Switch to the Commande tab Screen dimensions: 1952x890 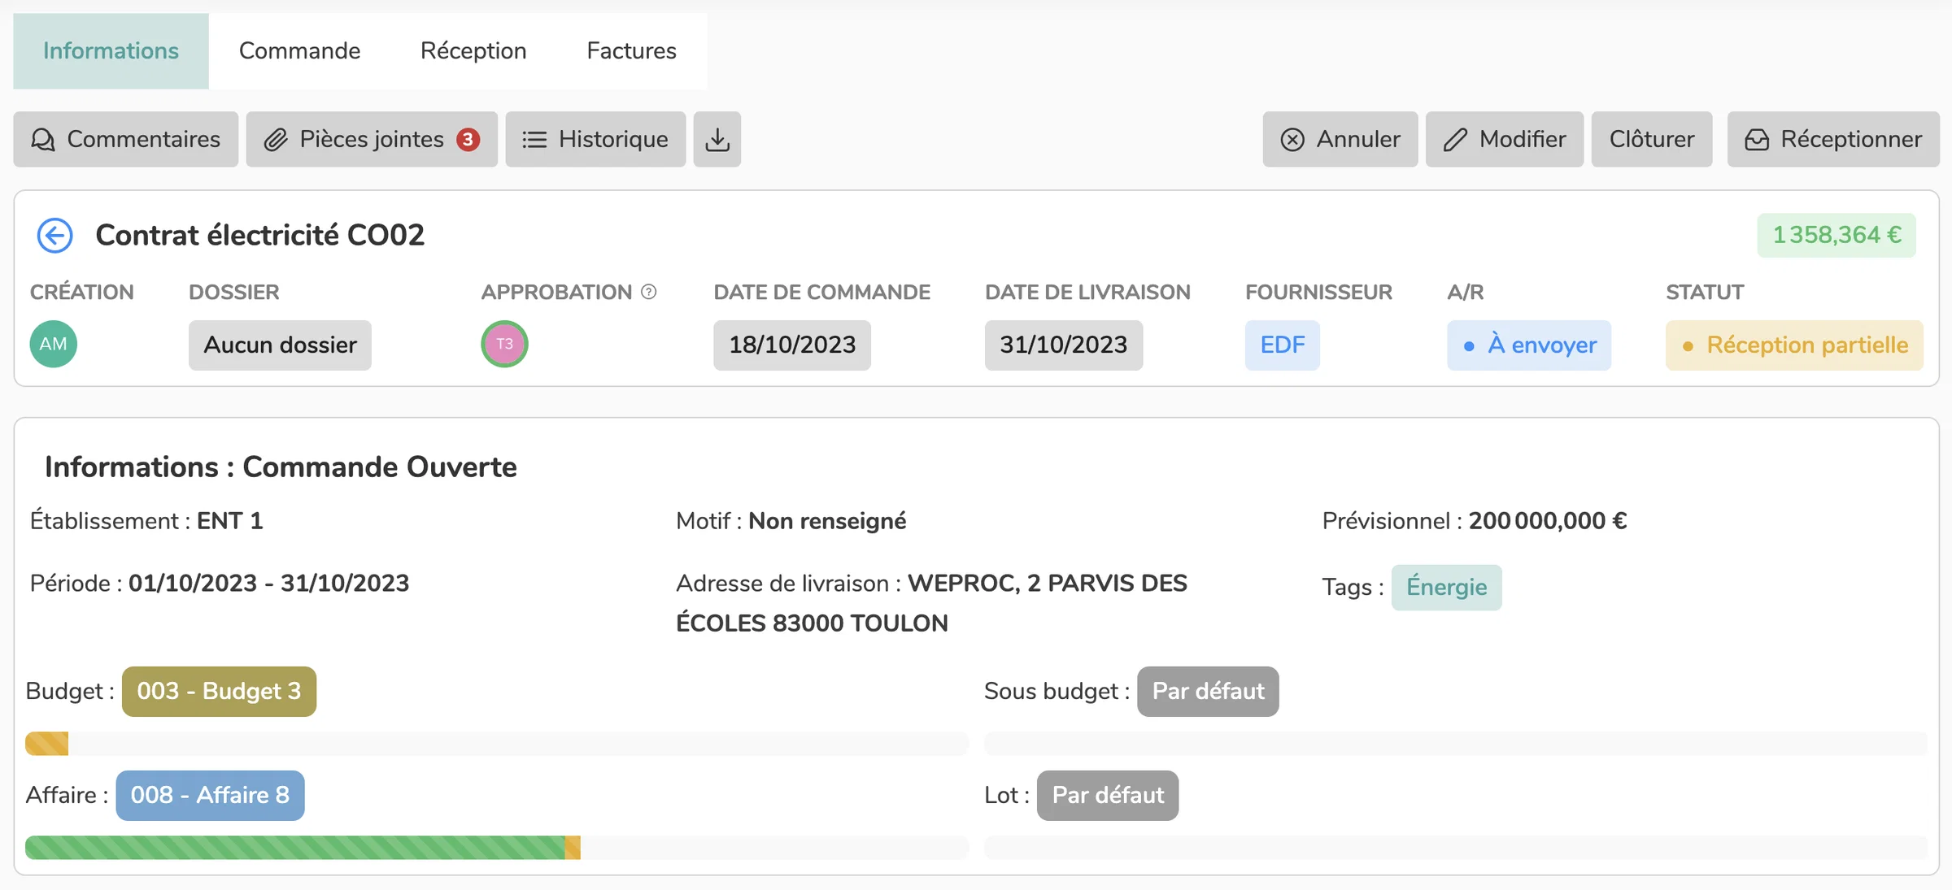(x=299, y=50)
